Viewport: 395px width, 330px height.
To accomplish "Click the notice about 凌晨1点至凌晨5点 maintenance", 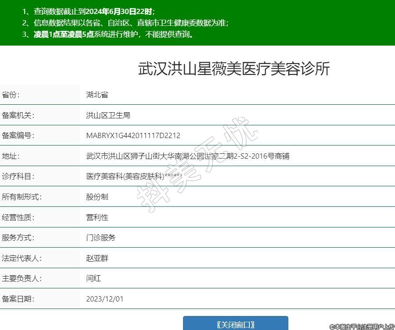I will click(108, 34).
